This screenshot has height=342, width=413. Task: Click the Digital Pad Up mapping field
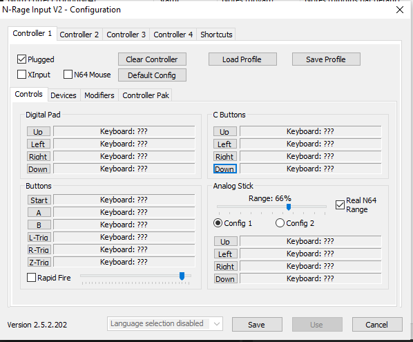tap(124, 131)
